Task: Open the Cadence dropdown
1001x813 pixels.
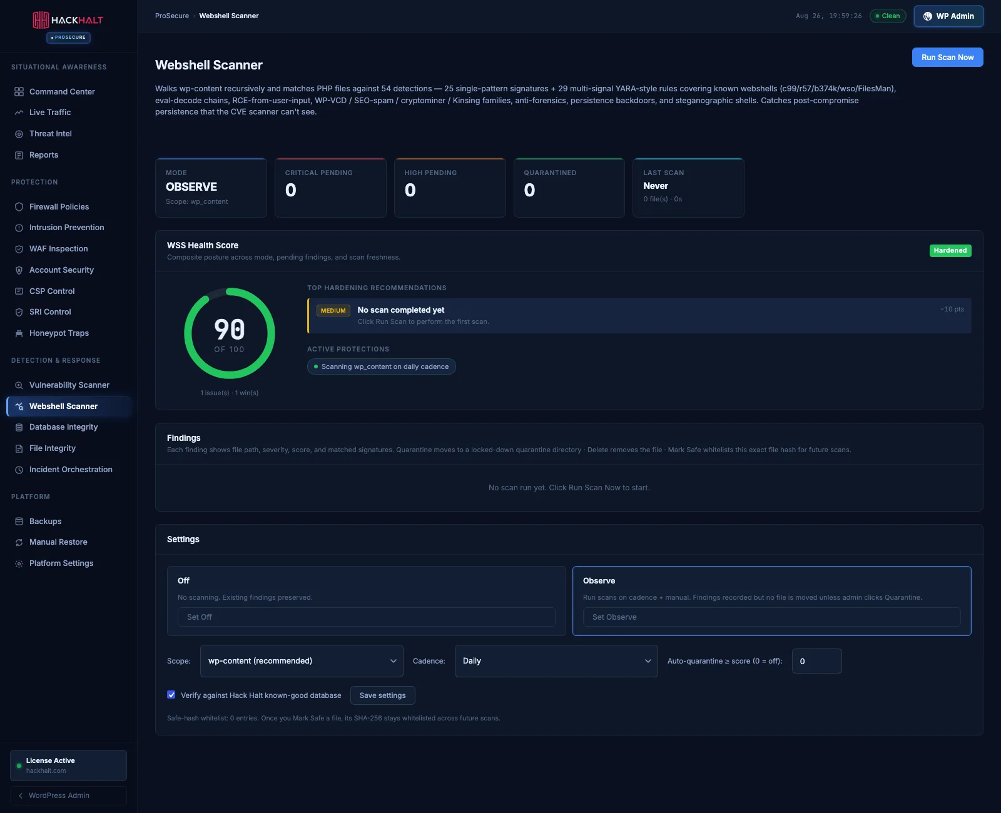Action: pos(556,661)
